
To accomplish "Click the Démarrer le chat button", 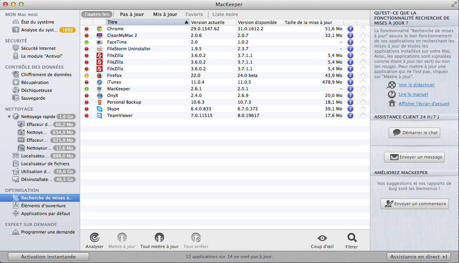I will [414, 133].
